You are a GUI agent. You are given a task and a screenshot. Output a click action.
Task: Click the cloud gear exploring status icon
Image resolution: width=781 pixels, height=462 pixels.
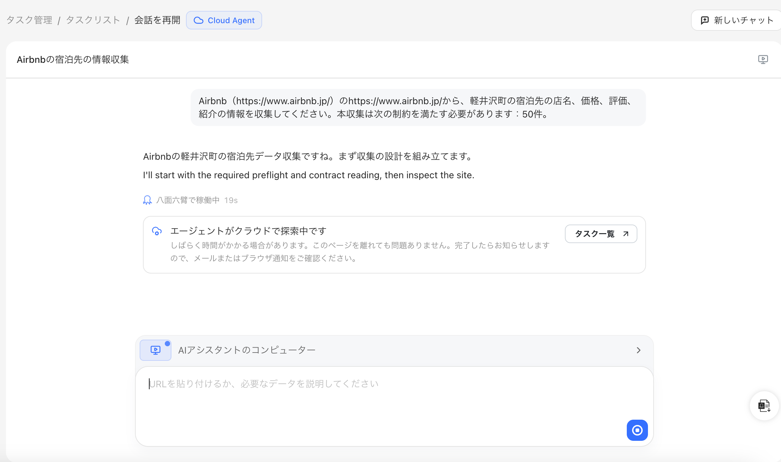point(157,231)
